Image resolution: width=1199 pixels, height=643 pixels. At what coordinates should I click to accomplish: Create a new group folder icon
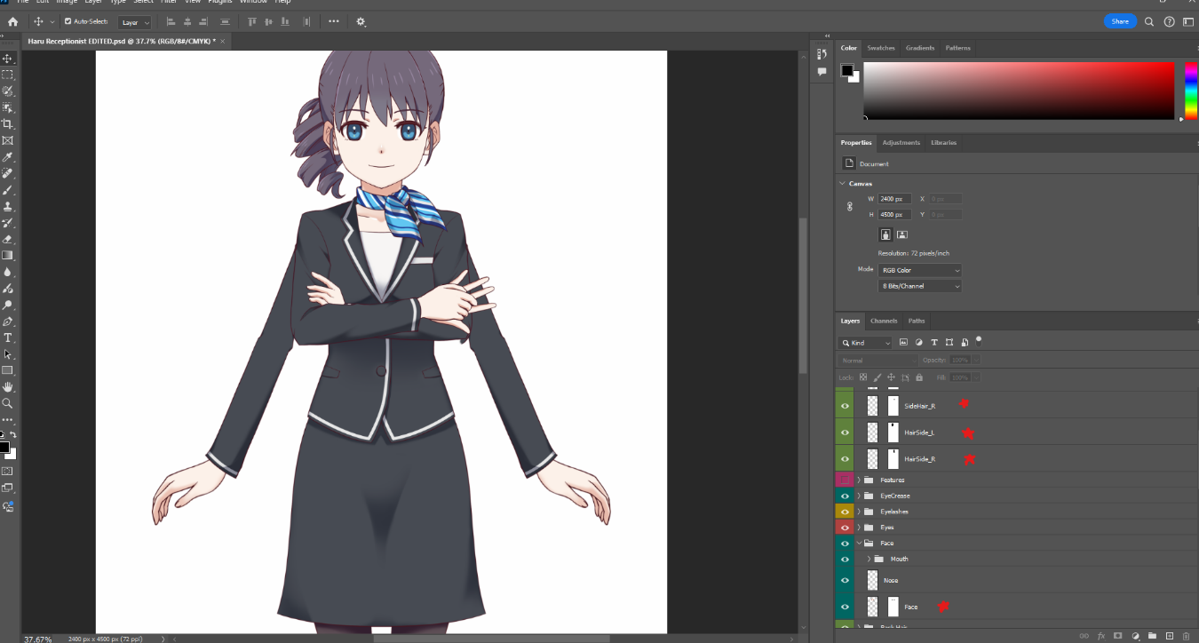(x=1152, y=636)
